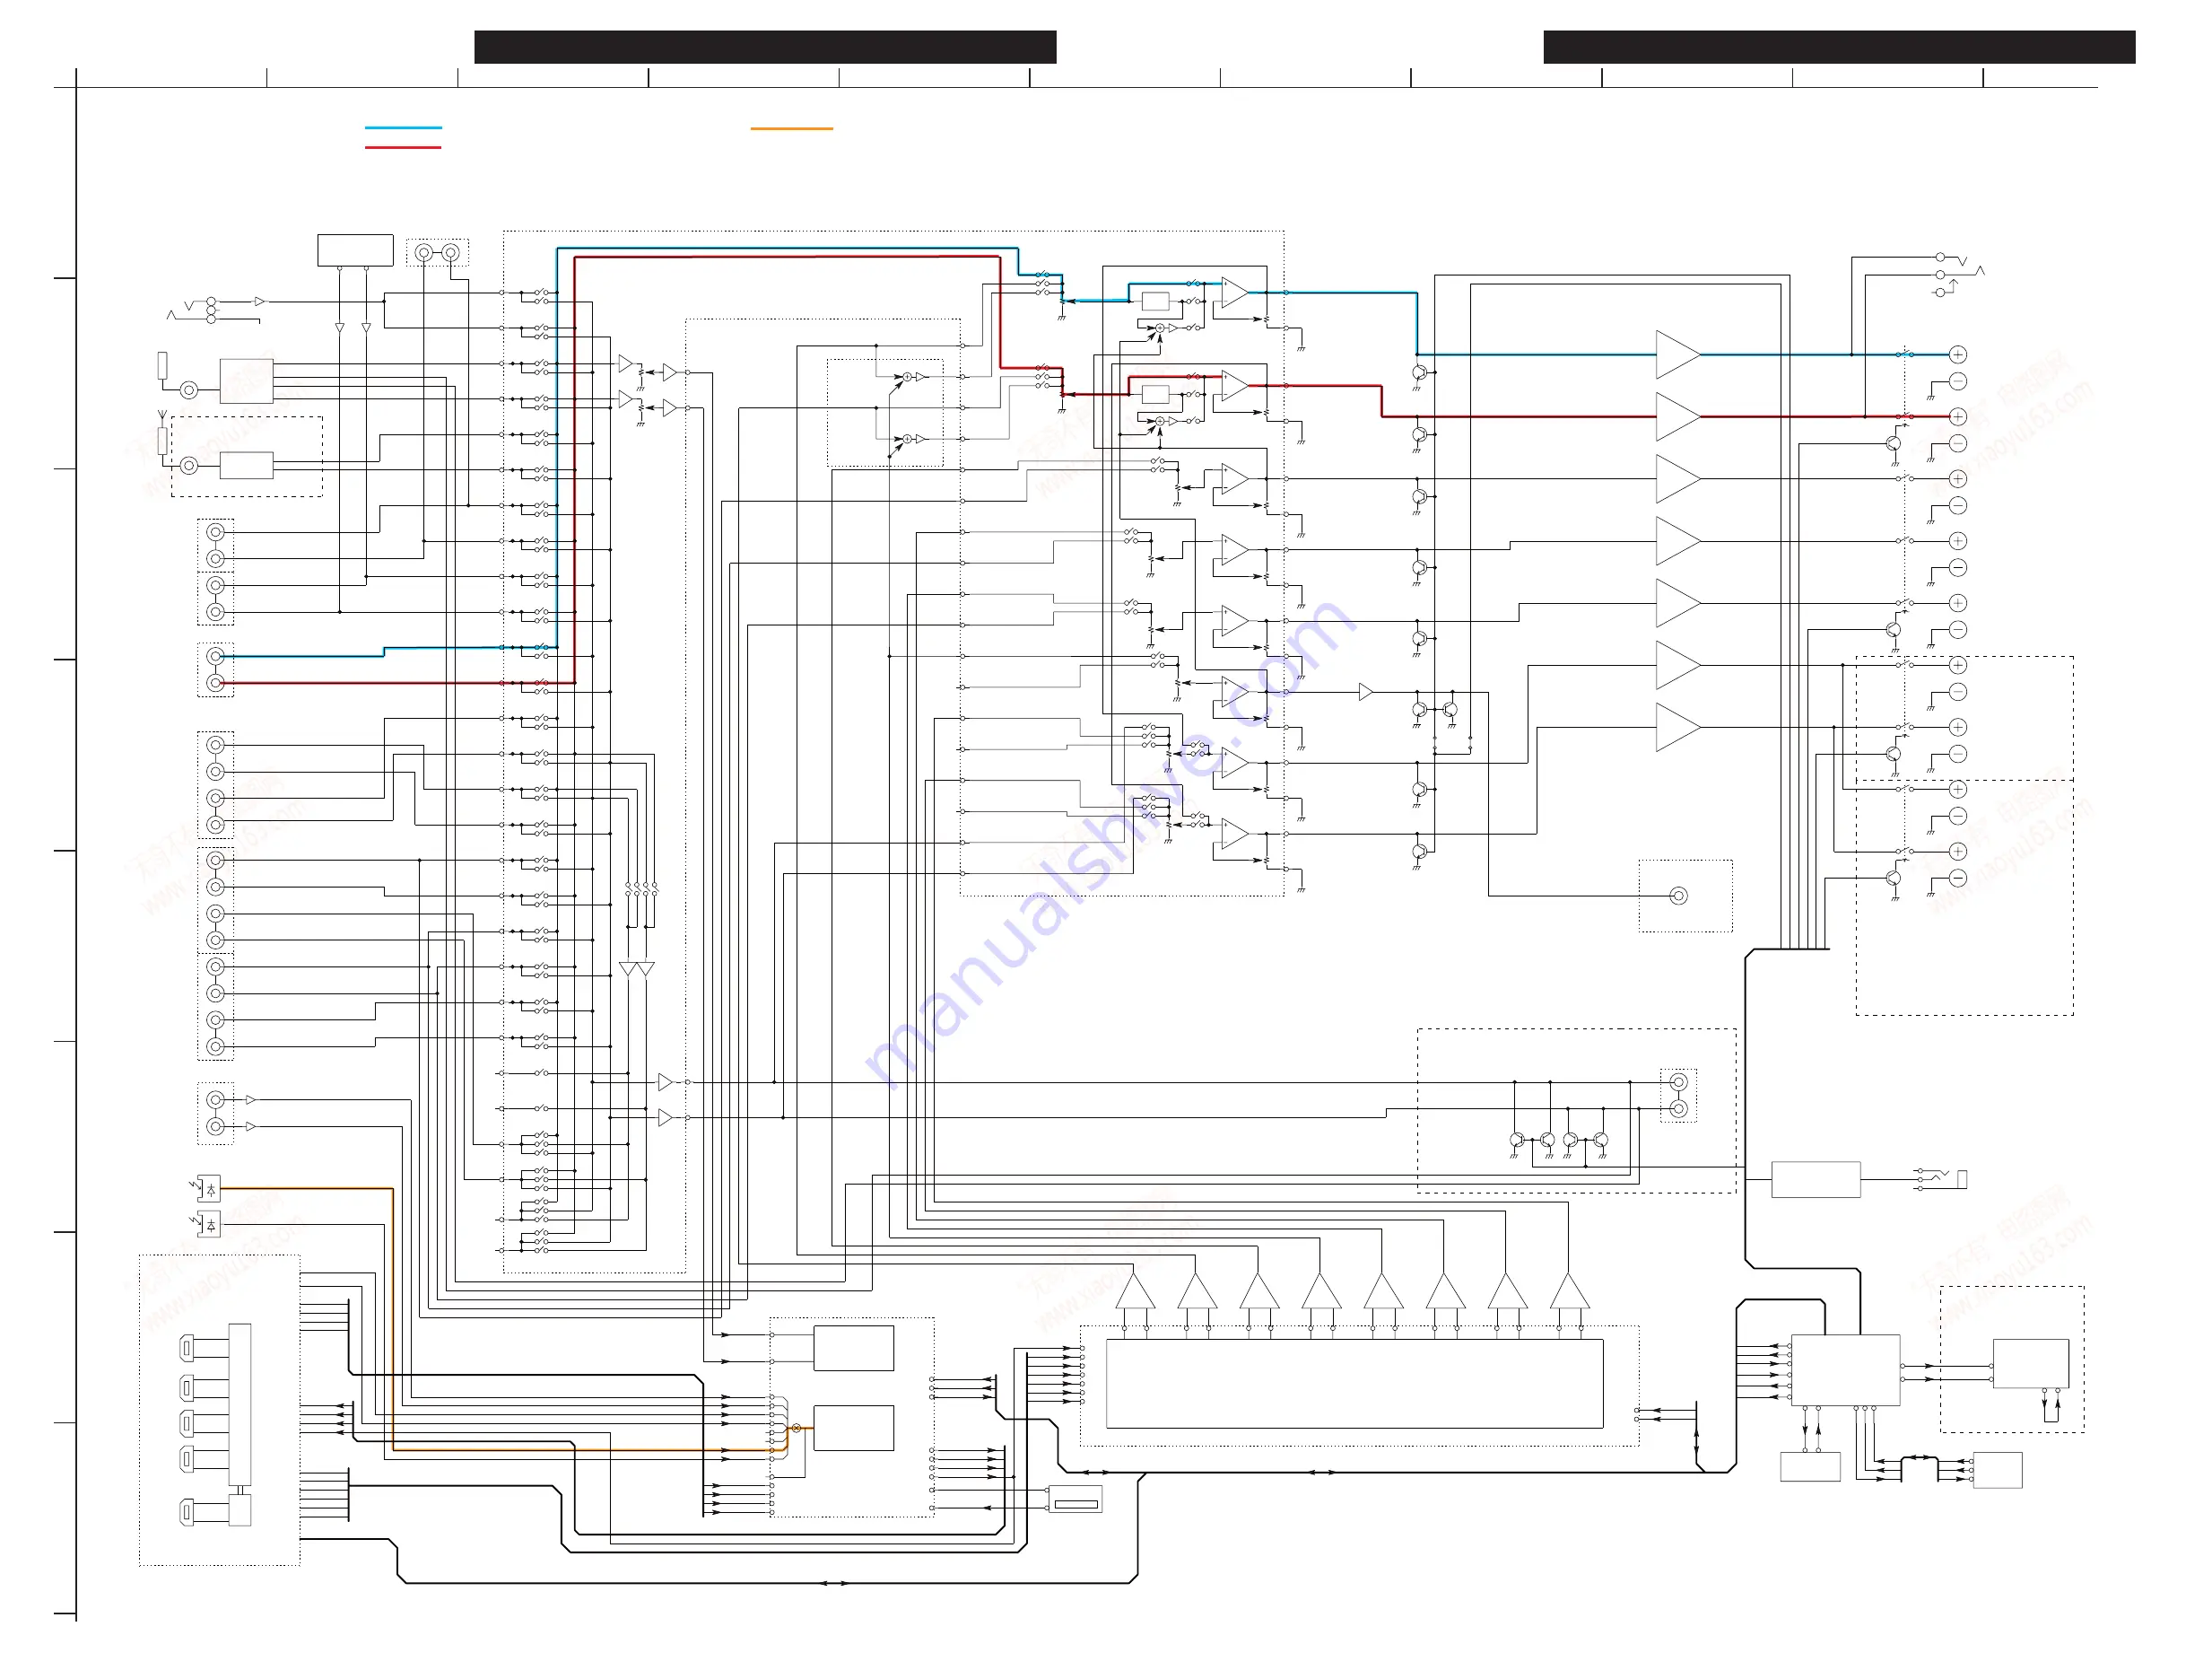Select the box feeding the headphone jack
This screenshot has width=2212, height=1679.
[1816, 1180]
